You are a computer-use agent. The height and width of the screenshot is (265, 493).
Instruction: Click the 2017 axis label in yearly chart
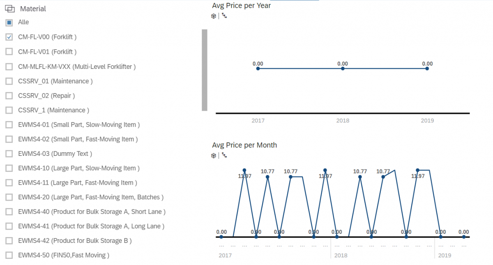(258, 121)
